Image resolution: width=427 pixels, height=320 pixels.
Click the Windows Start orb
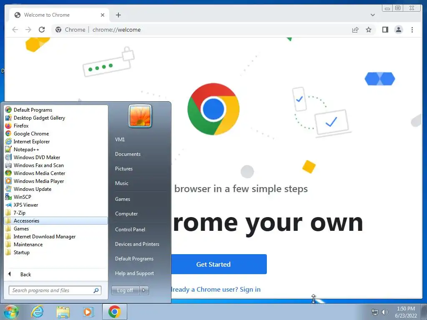point(11,312)
